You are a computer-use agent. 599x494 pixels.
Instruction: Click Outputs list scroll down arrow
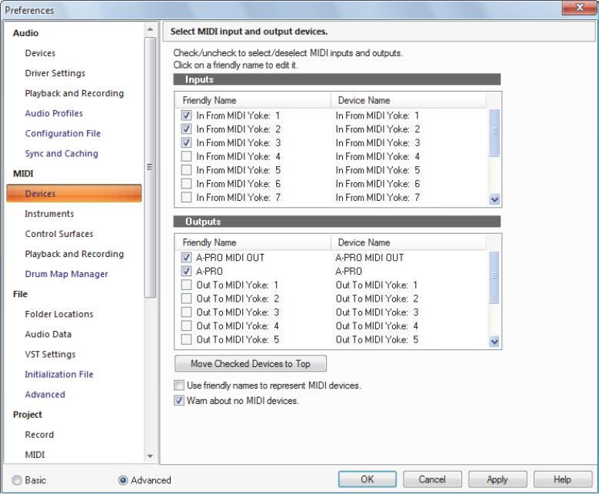494,342
